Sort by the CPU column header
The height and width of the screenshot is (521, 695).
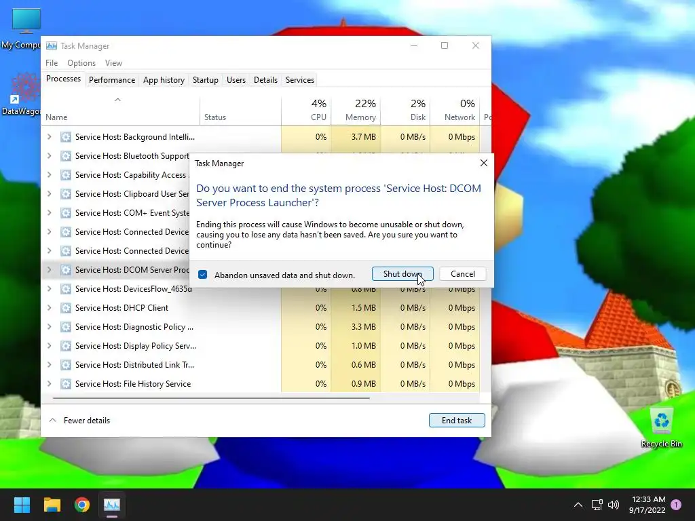coord(306,111)
